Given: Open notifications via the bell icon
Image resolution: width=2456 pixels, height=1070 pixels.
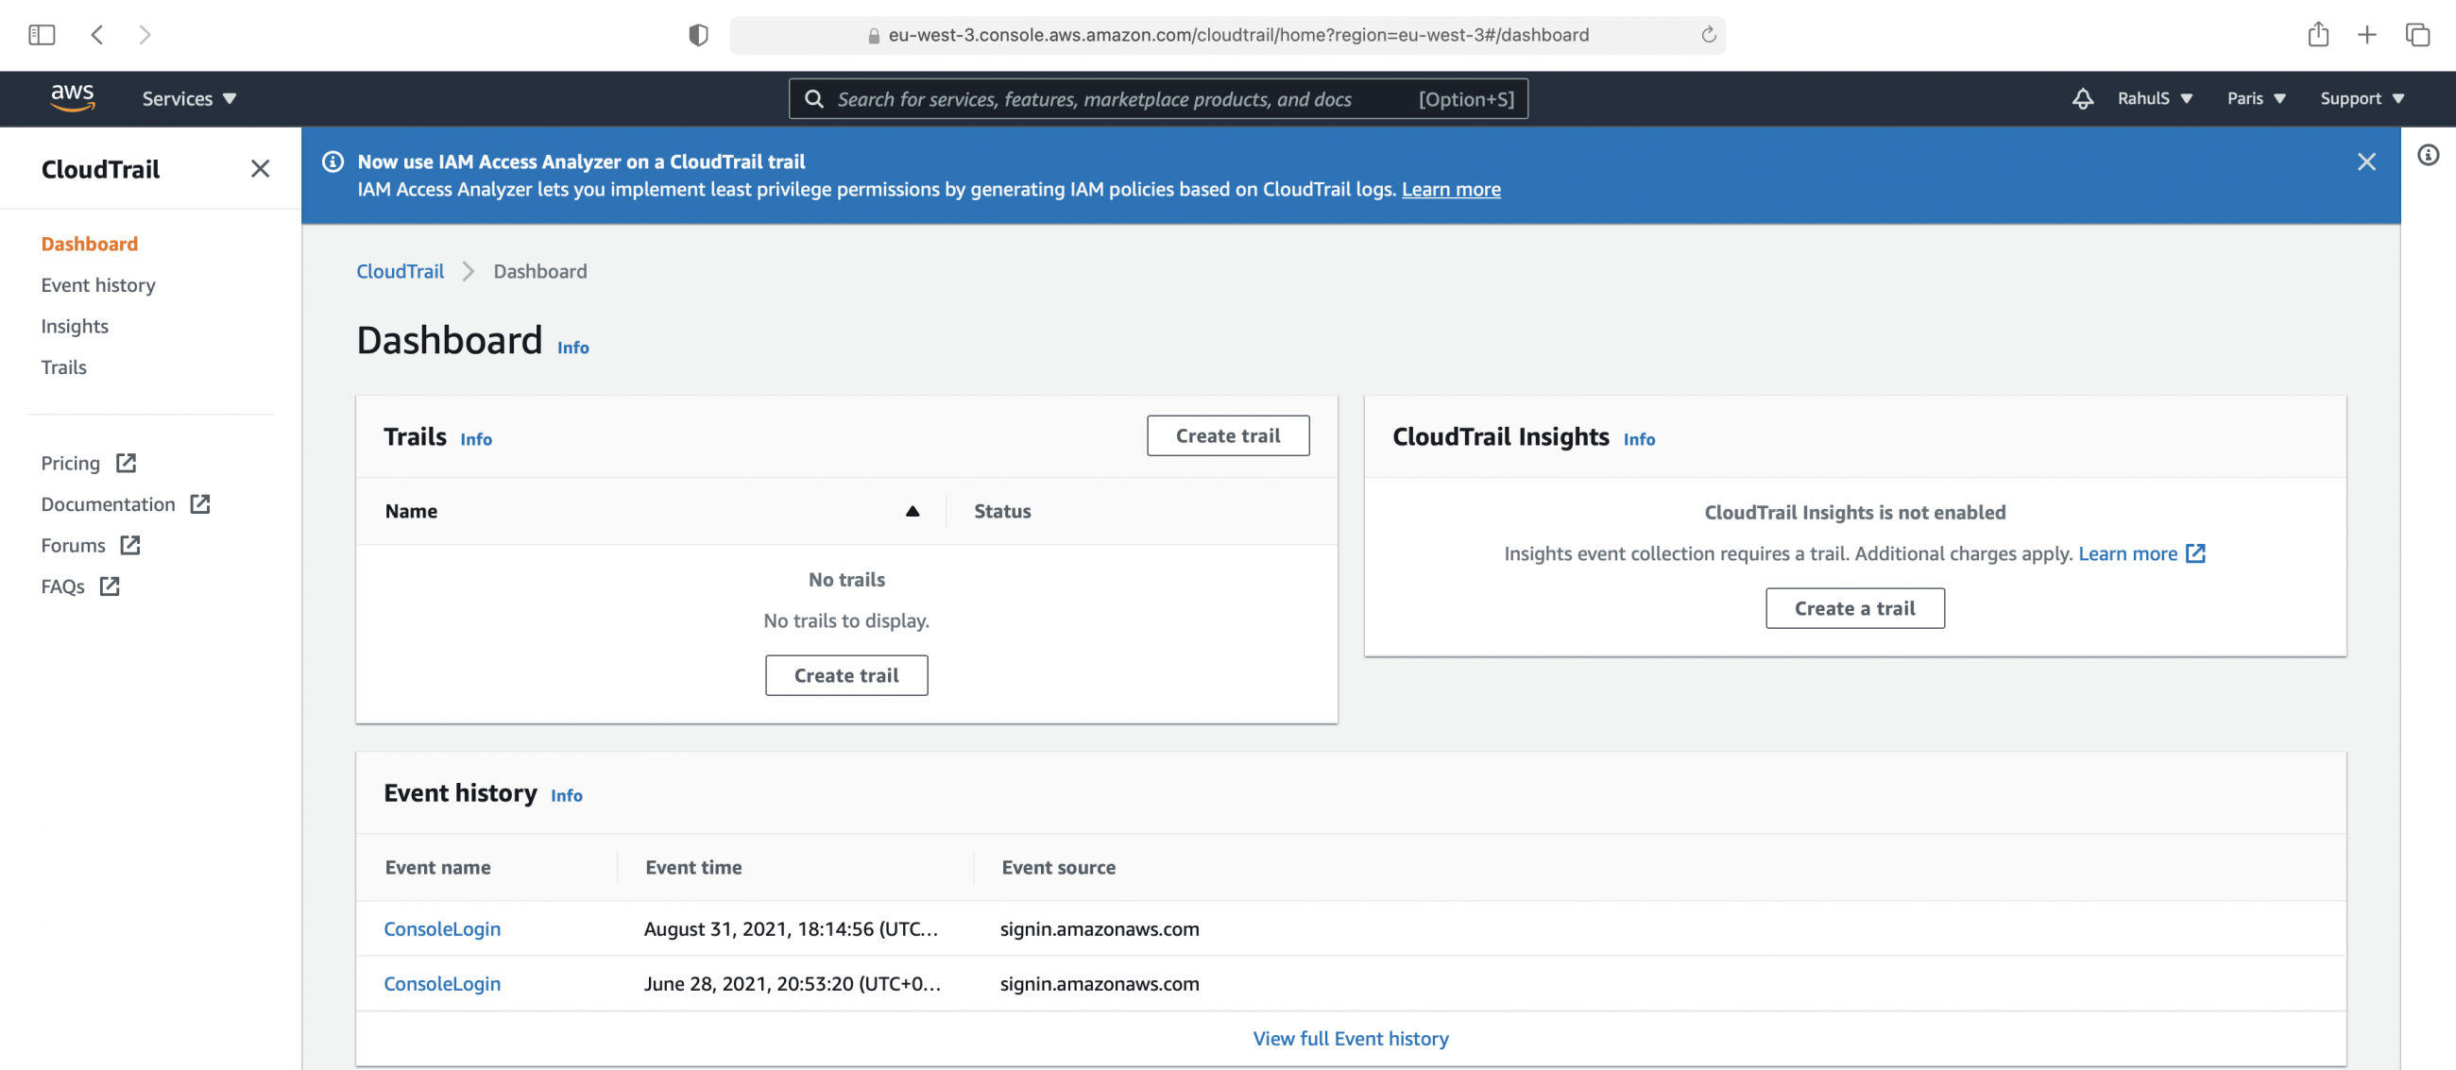Looking at the screenshot, I should click(2083, 98).
